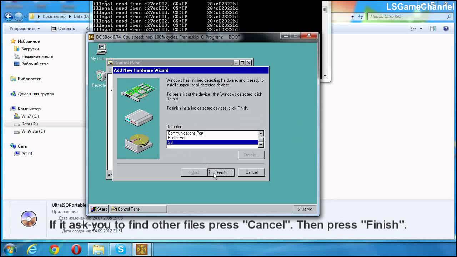Select the Data (D:) drive in navigation pane

coord(29,124)
